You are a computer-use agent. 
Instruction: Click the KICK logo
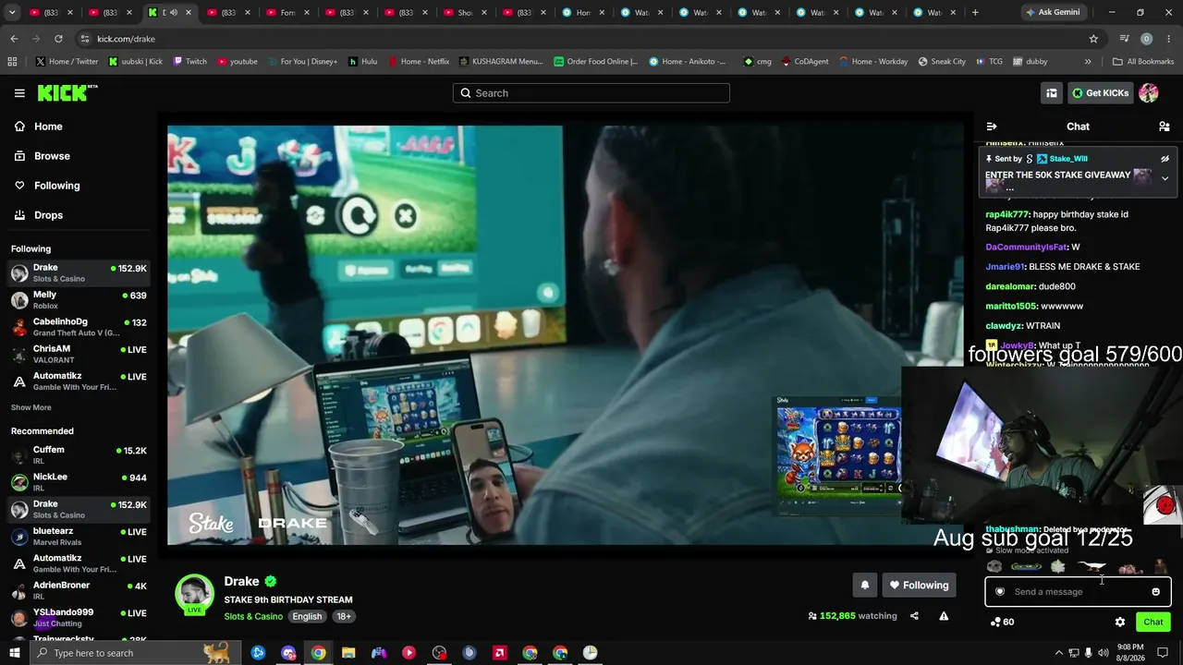(x=67, y=92)
